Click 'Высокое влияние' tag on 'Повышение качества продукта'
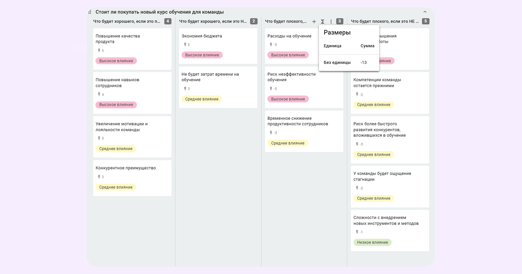 point(116,61)
